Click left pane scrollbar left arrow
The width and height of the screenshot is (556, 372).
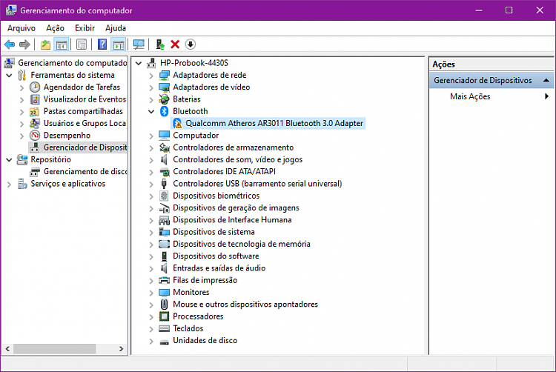click(8, 348)
